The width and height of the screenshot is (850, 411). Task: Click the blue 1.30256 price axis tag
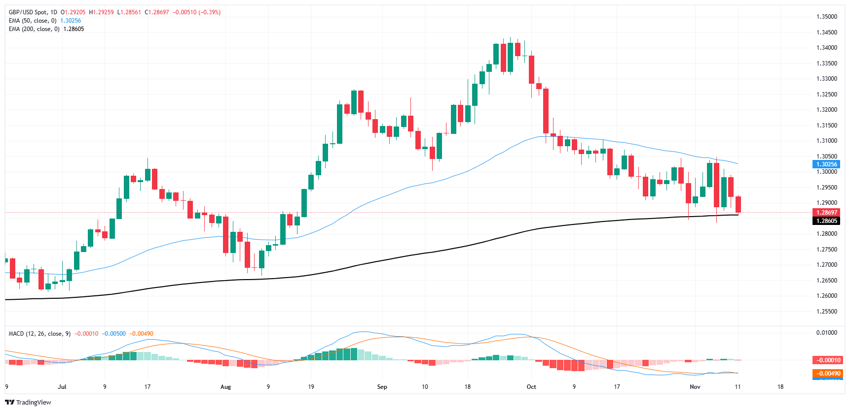click(826, 164)
